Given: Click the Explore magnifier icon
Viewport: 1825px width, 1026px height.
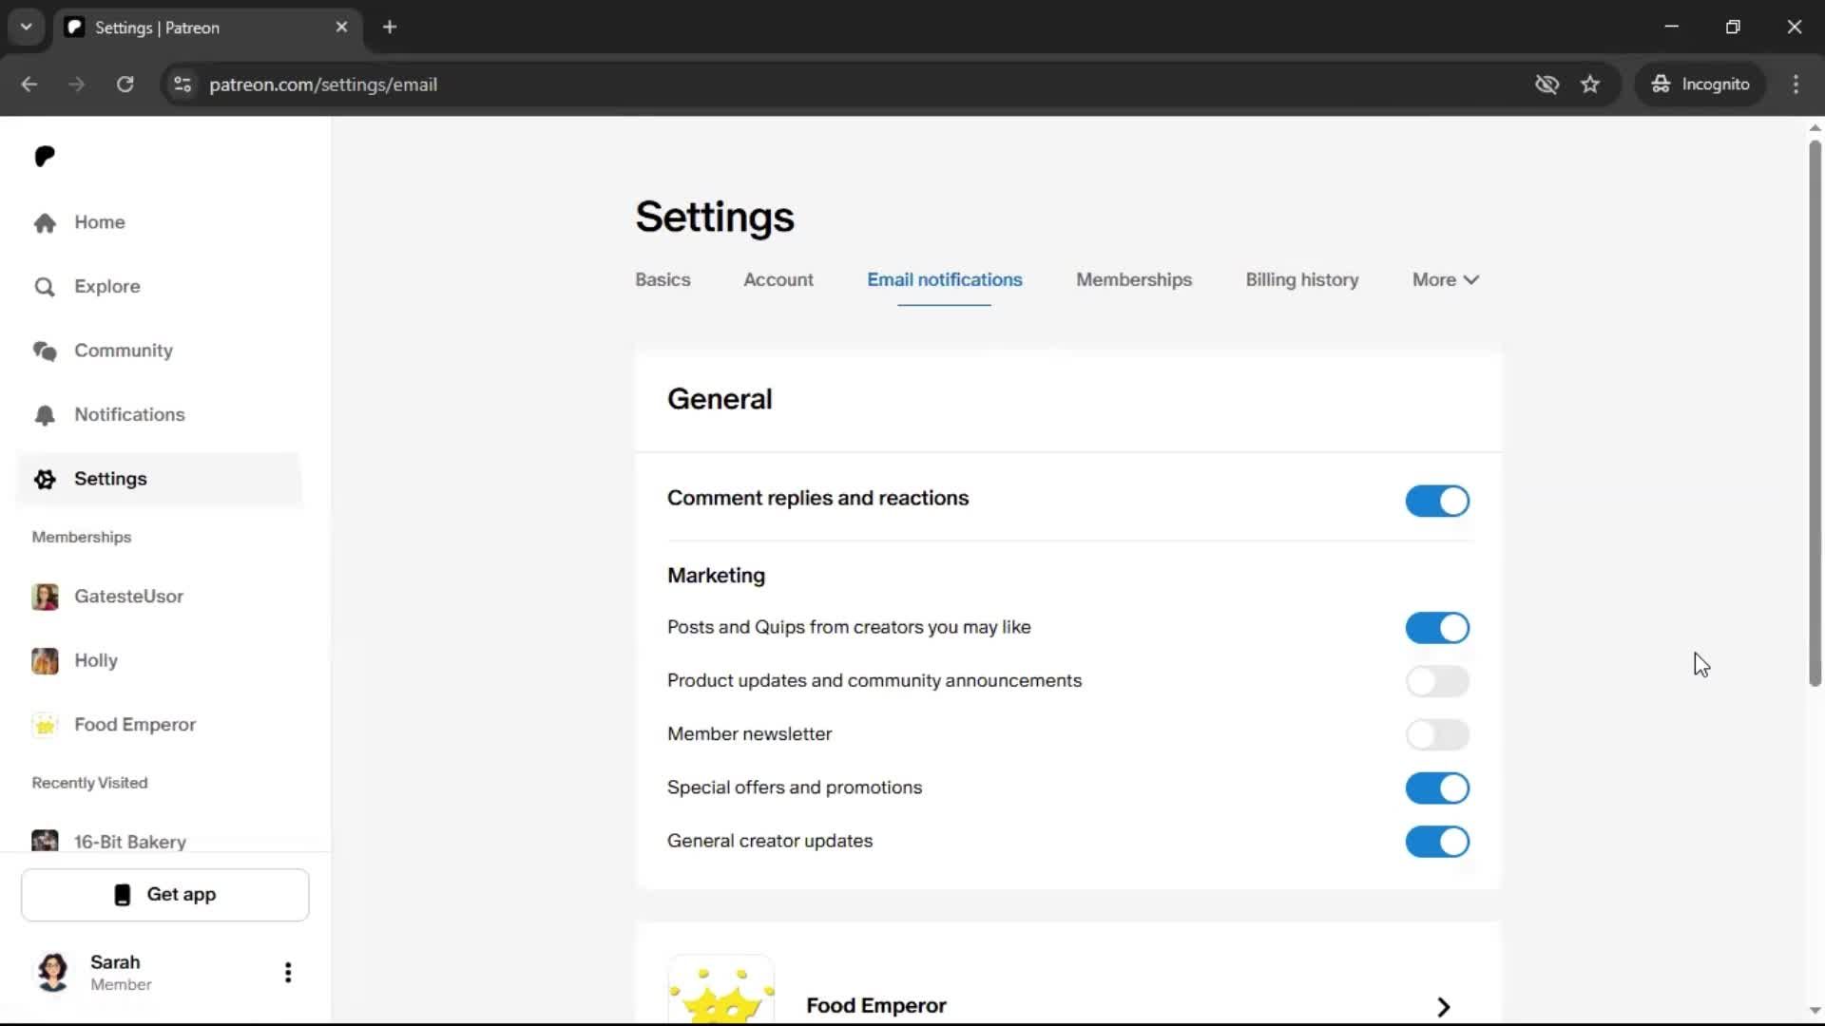Looking at the screenshot, I should [x=45, y=287].
